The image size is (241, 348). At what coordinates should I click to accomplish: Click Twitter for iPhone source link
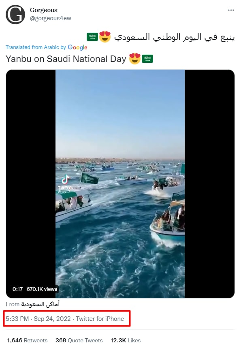pos(100,319)
